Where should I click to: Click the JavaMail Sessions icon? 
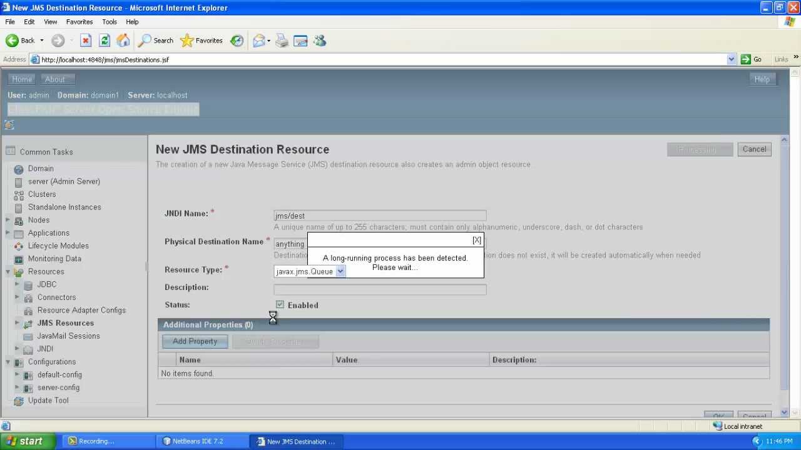pyautogui.click(x=28, y=336)
